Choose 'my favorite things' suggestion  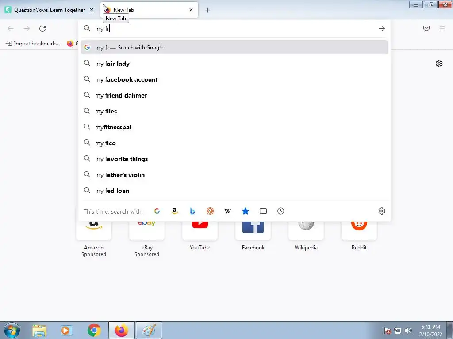coord(234,159)
